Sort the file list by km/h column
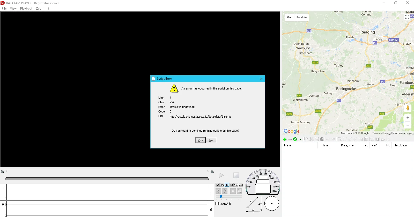Screen dimensions: 414x217 374,145
